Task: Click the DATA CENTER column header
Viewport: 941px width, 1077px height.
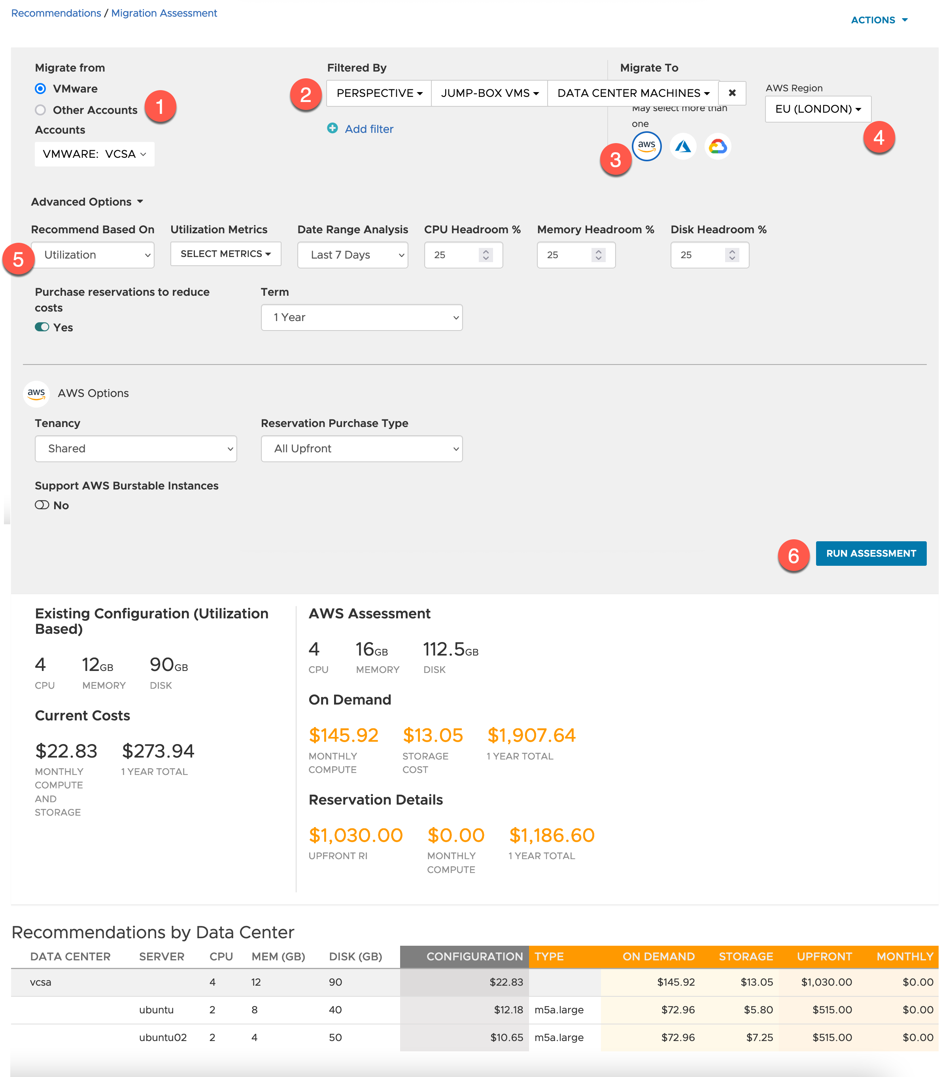Action: pos(70,956)
